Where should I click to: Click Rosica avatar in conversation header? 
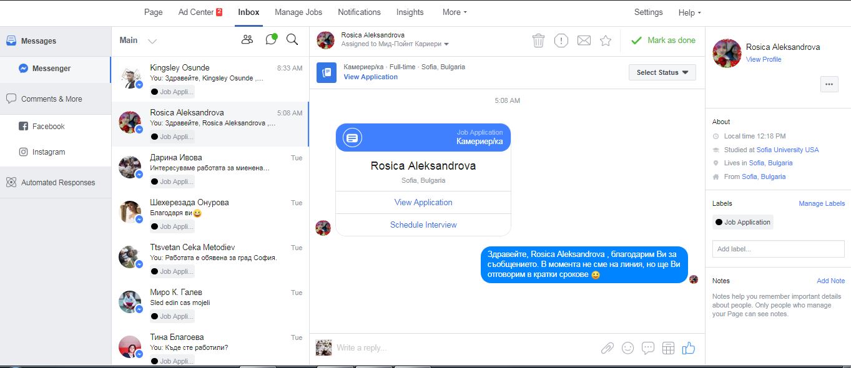(326, 41)
